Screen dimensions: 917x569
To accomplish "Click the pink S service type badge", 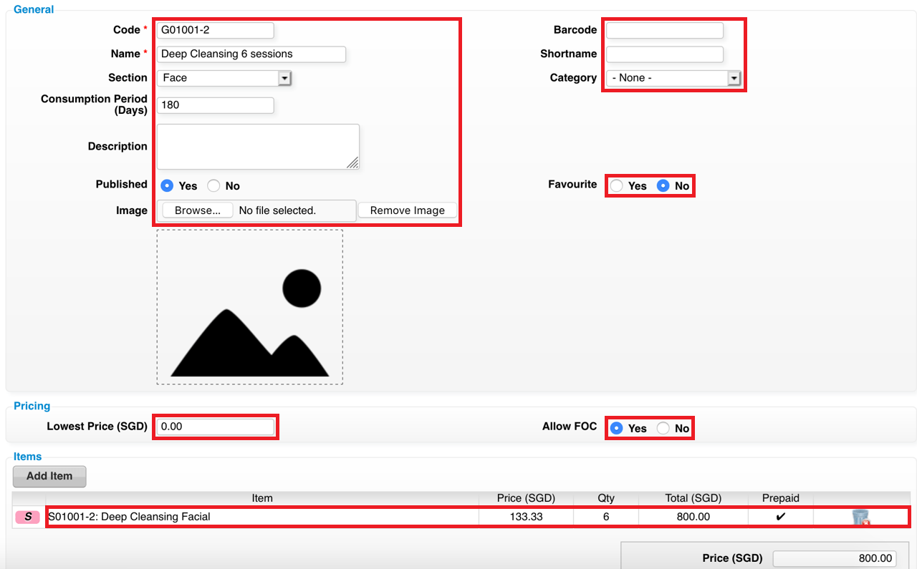I will (x=28, y=517).
